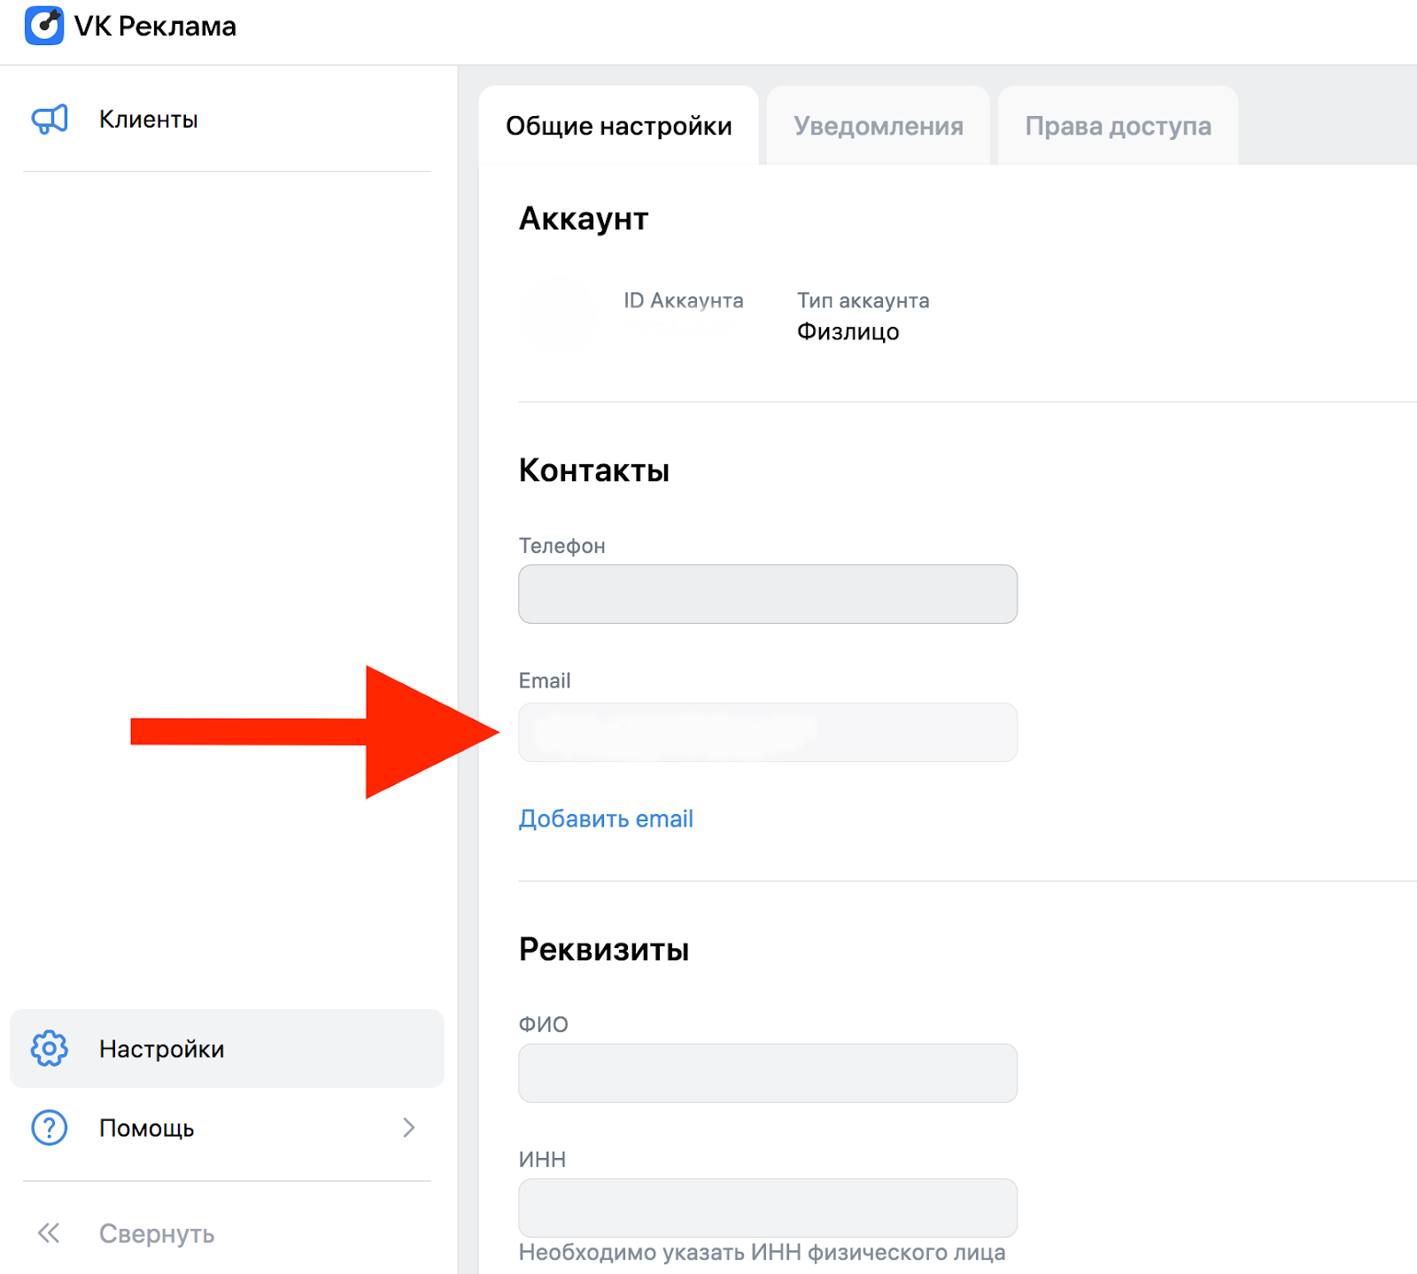Click the VK Реклама title text
Screen dimensions: 1417x1274
pyautogui.click(x=155, y=27)
